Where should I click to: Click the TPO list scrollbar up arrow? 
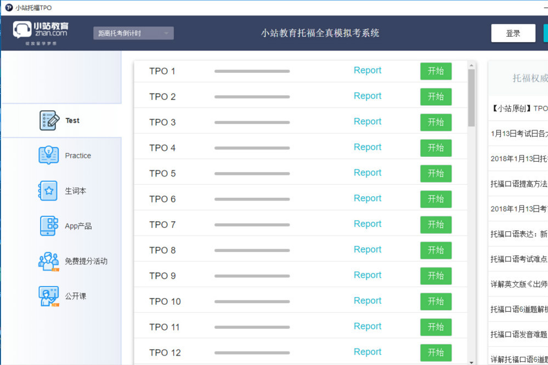click(471, 65)
